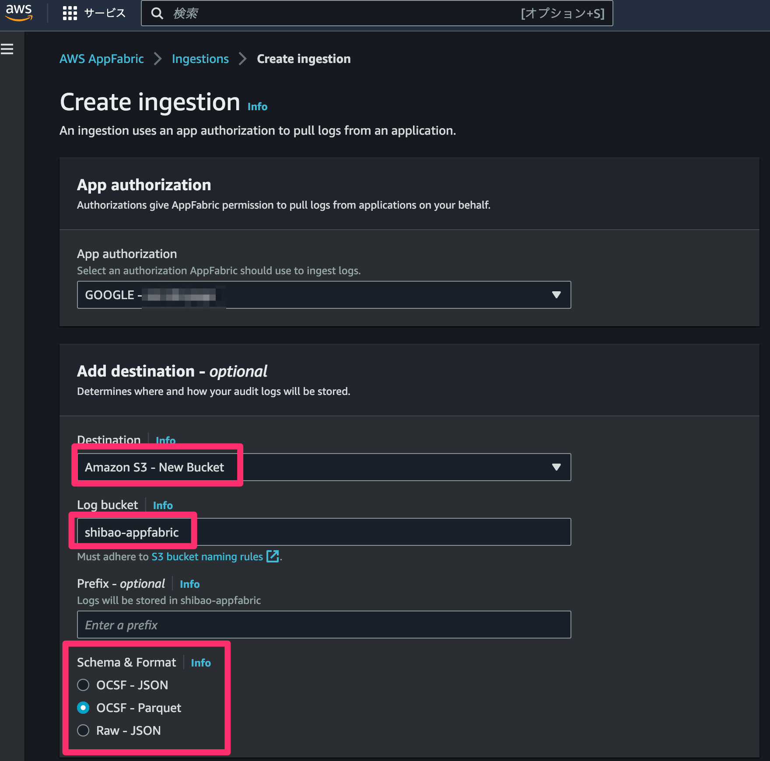
Task: Focus the top search bar field
Action: click(377, 14)
